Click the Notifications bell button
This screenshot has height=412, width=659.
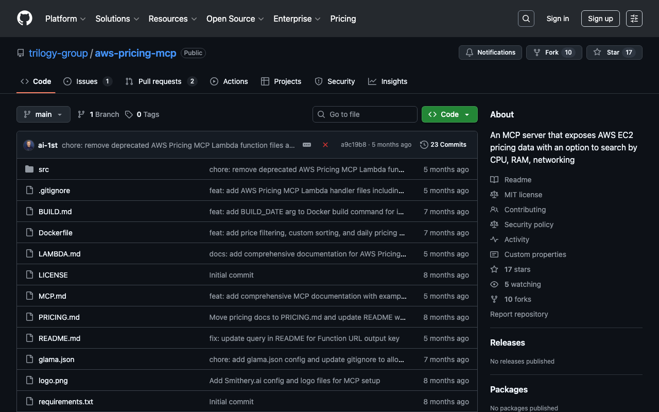[x=490, y=53]
